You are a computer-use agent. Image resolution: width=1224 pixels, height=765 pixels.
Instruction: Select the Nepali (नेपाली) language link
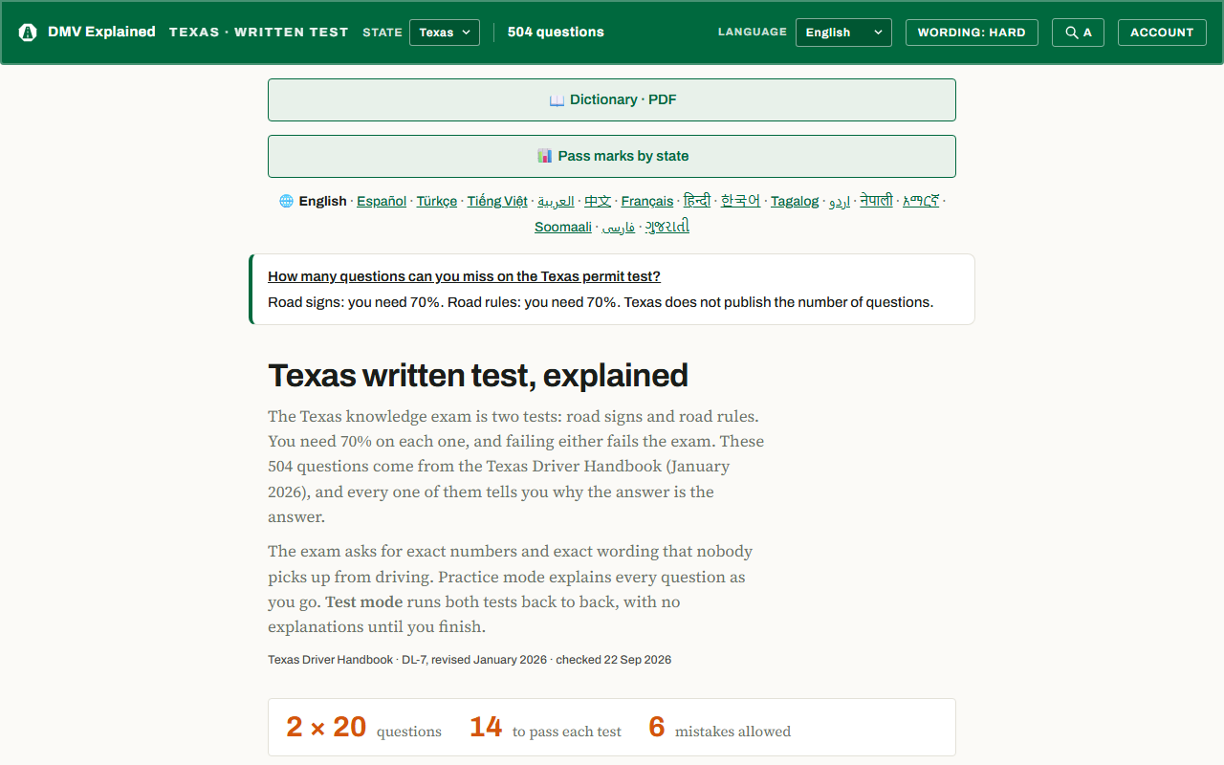click(876, 201)
